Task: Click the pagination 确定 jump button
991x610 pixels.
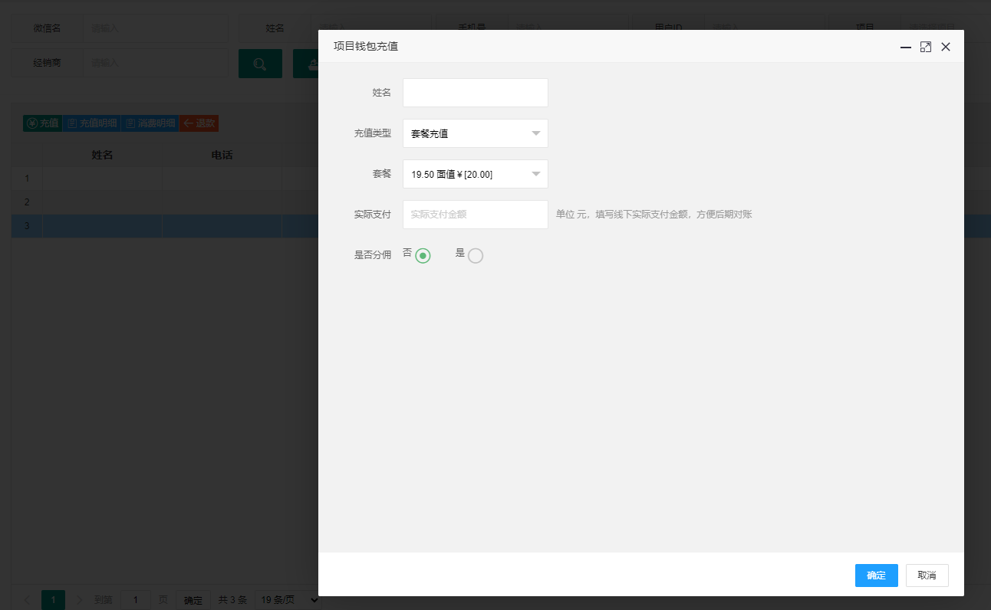Action: (193, 600)
